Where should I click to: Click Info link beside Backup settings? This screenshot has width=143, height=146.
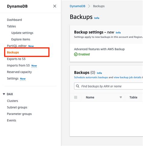pyautogui.click(x=118, y=33)
